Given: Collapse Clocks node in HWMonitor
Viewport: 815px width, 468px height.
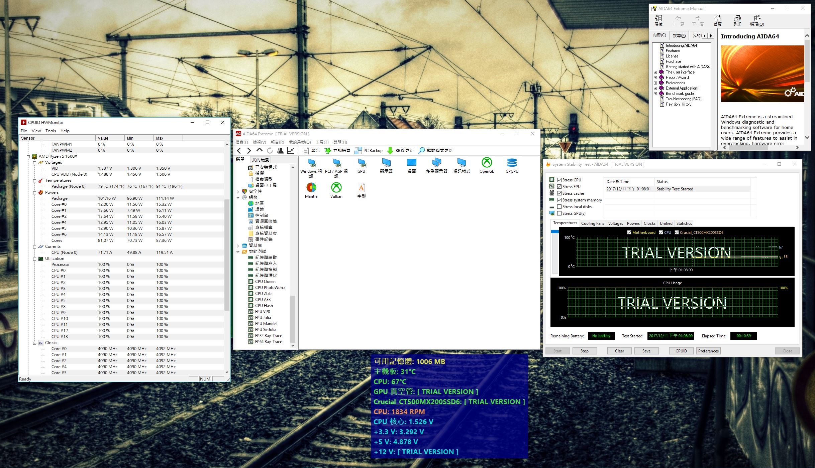Looking at the screenshot, I should [x=34, y=343].
